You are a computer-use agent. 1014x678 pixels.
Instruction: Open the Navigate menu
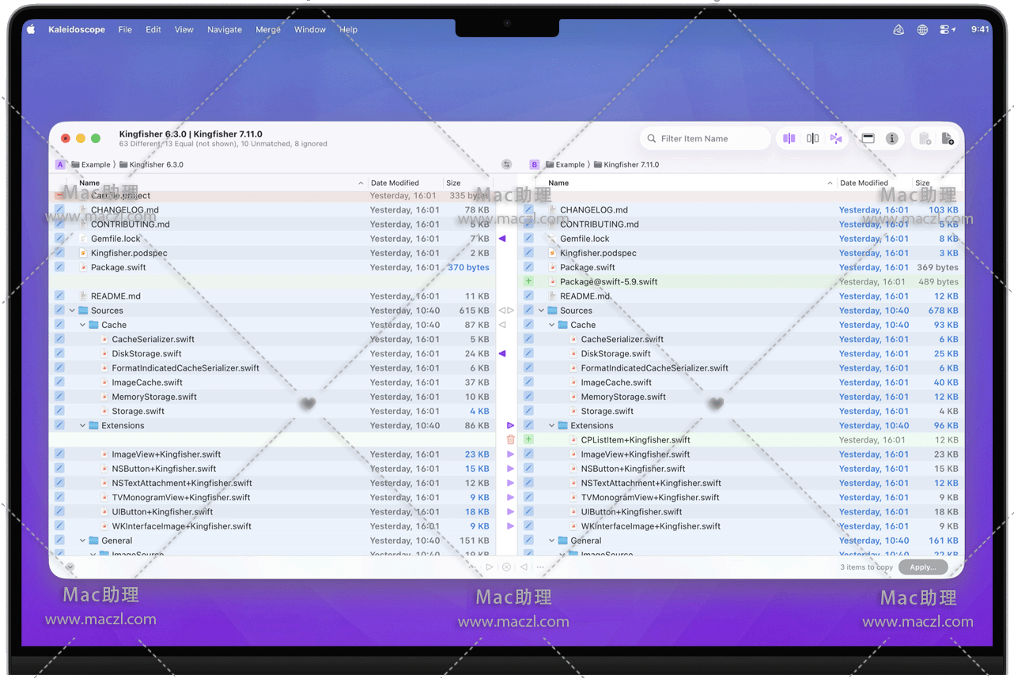coord(225,29)
